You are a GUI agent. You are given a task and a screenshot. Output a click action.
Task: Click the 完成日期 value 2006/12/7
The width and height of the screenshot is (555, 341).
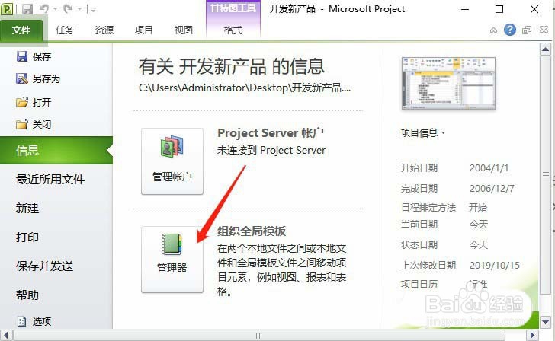[x=492, y=188]
